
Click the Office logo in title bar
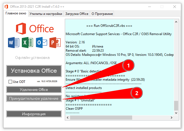[6, 7]
